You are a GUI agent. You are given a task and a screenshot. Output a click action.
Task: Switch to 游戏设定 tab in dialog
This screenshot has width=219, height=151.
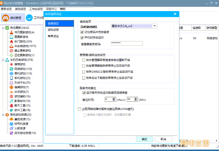click(x=60, y=30)
